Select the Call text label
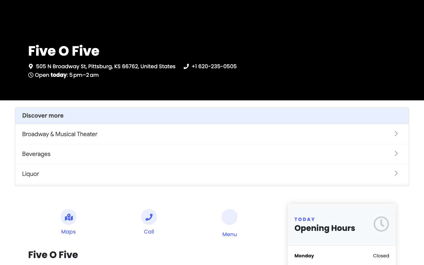This screenshot has width=424, height=265. (x=149, y=232)
